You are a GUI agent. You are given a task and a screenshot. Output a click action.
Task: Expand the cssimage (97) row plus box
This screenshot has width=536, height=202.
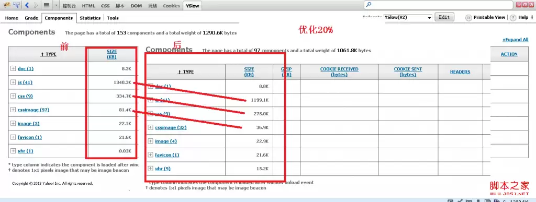13,110
